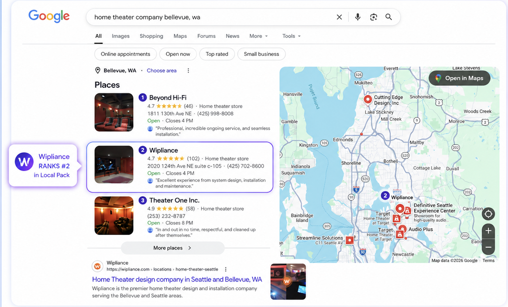
Task: Select the Wipliance numbered pin on map
Action: [x=385, y=196]
